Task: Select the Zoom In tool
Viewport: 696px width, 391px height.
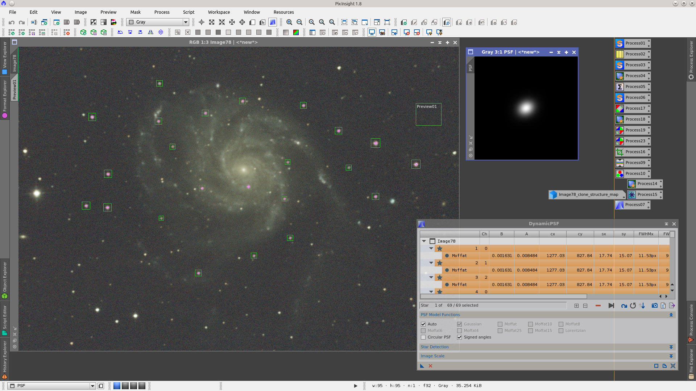Action: pos(289,22)
